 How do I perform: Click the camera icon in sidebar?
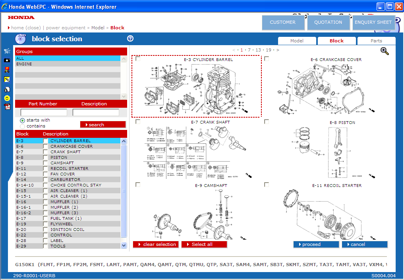(x=7, y=60)
